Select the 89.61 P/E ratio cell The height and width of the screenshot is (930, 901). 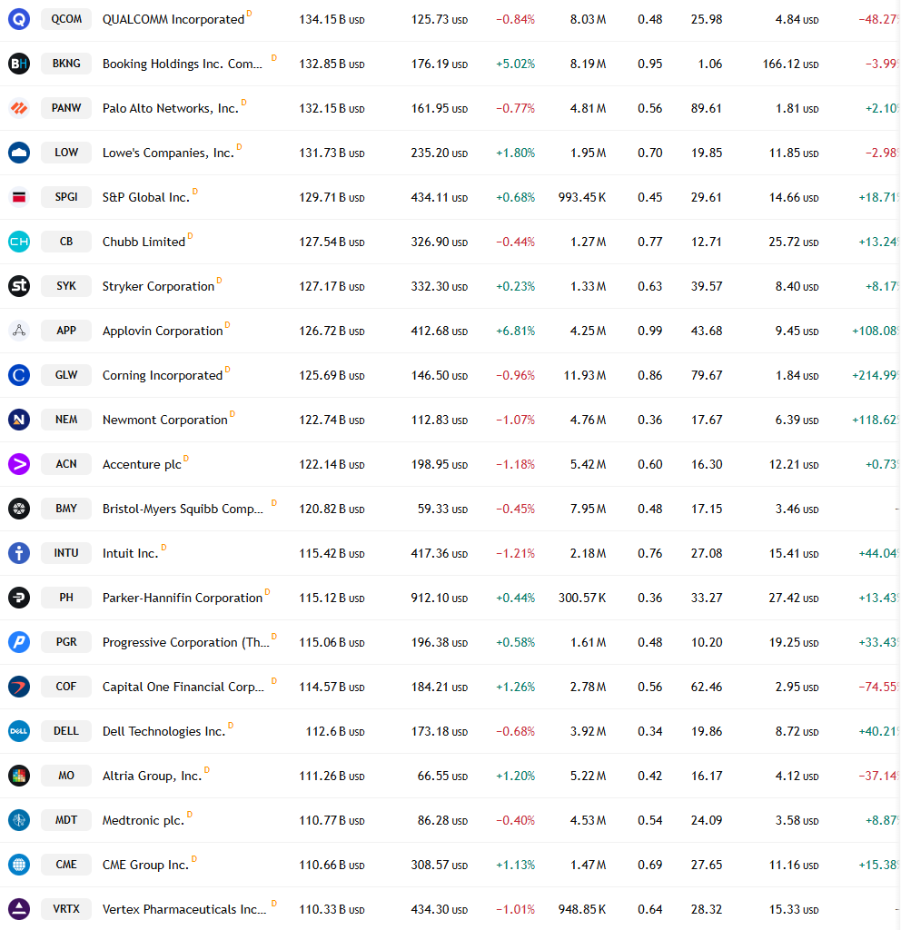[x=707, y=109]
